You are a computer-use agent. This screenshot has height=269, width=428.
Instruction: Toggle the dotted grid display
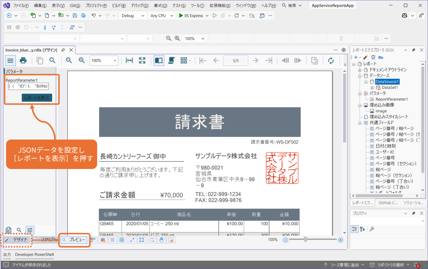(x=113, y=240)
